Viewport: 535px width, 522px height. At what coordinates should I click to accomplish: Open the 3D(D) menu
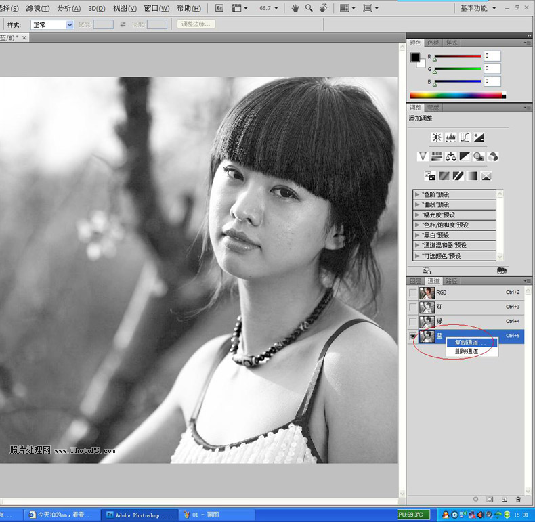(x=97, y=8)
